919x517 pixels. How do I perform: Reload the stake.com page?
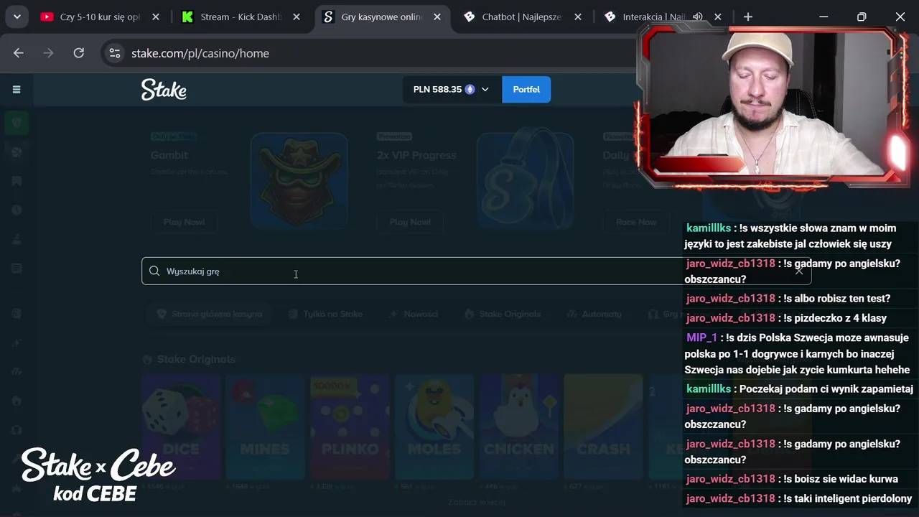tap(79, 53)
